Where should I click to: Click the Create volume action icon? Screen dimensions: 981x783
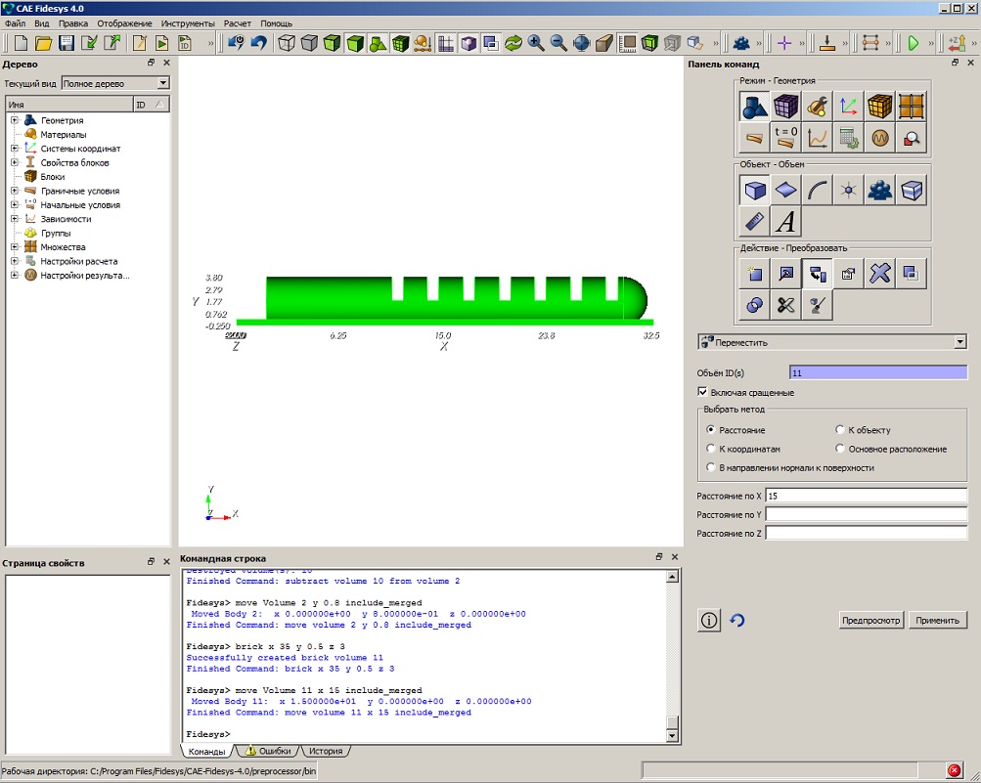coord(754,274)
